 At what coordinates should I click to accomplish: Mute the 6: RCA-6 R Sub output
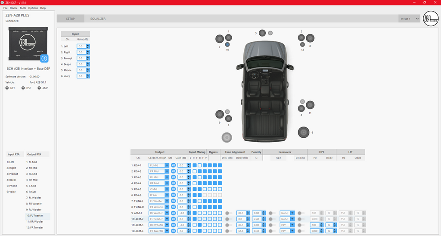point(173,195)
